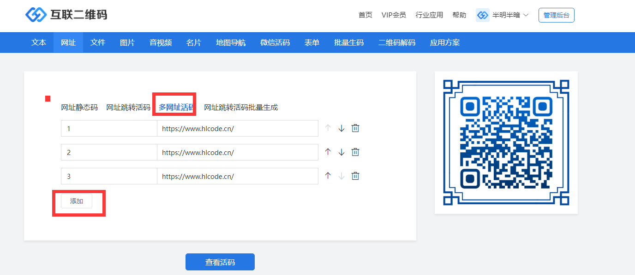Image resolution: width=635 pixels, height=275 pixels.
Task: Click the user avatar icon beside 半明半暗
Action: pyautogui.click(x=483, y=15)
